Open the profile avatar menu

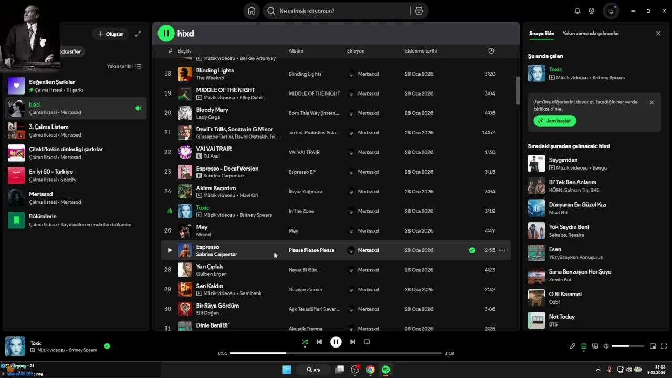(x=611, y=11)
